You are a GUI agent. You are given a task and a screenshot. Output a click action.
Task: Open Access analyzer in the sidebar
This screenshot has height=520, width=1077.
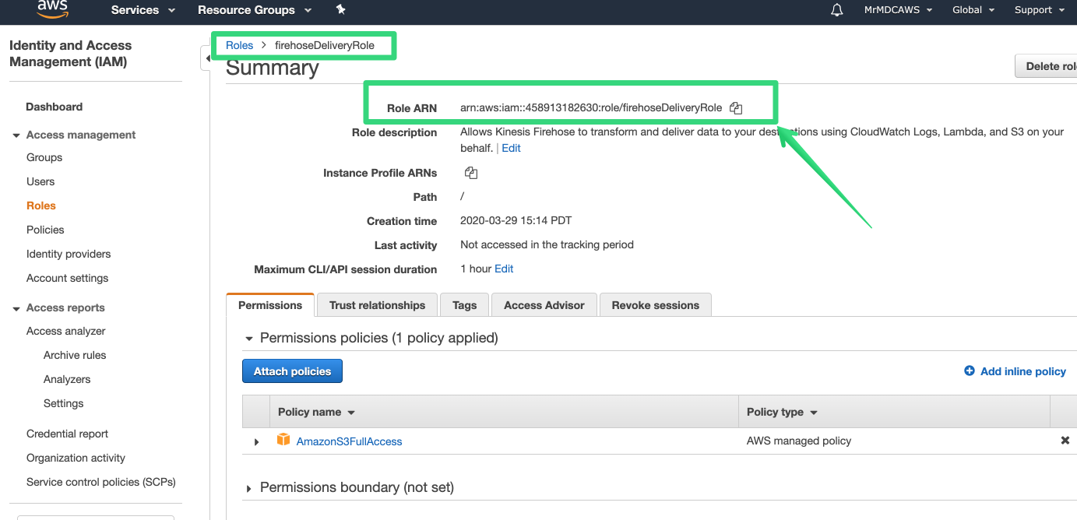(66, 331)
